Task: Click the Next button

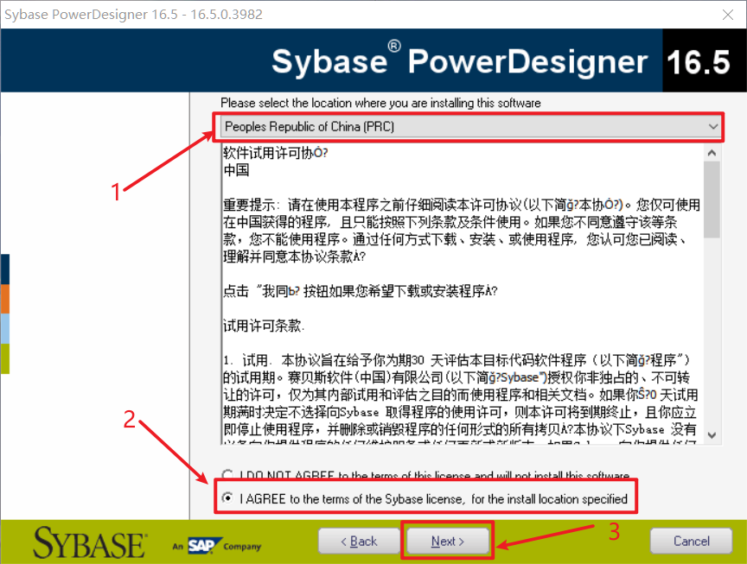Action: 447,542
